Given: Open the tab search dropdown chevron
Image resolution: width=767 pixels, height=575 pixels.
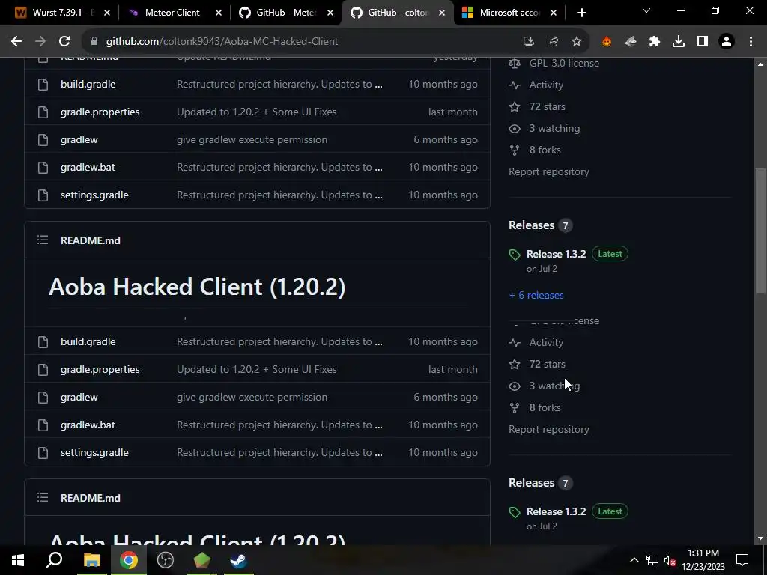Looking at the screenshot, I should click(646, 10).
